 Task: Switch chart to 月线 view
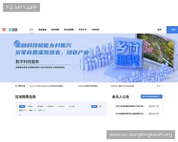pos(100,106)
